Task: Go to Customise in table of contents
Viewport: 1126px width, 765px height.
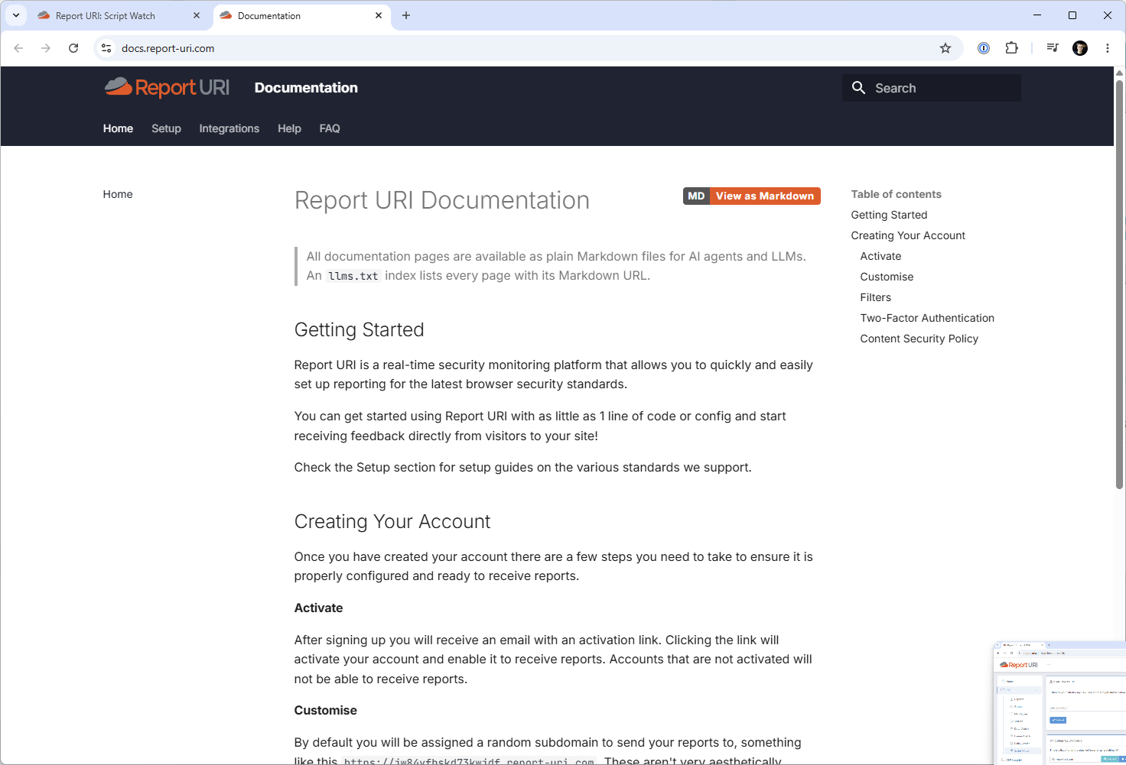Action: pyautogui.click(x=887, y=277)
